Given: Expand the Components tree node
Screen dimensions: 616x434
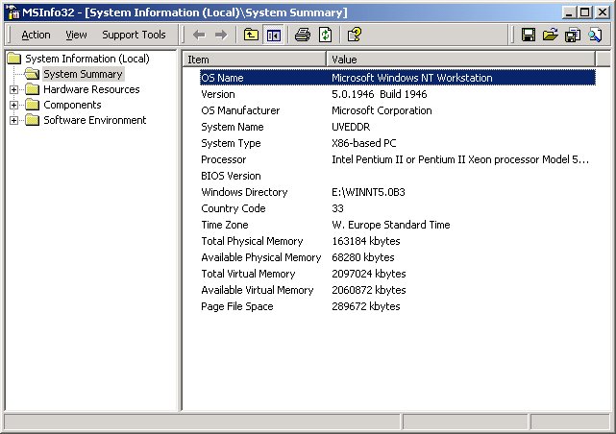Looking at the screenshot, I should [x=14, y=106].
